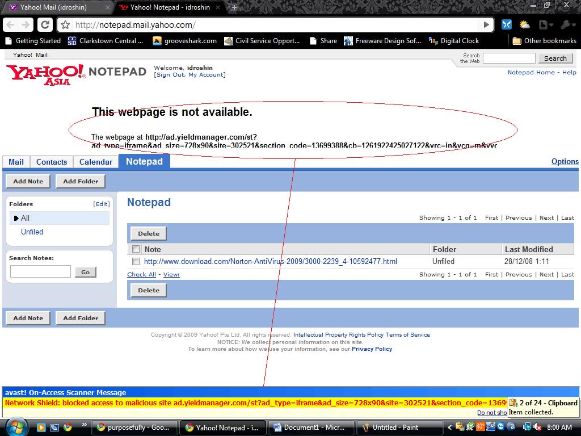581x436 pixels.
Task: Open the Freeware Design Sof... bookmark
Action: point(383,41)
